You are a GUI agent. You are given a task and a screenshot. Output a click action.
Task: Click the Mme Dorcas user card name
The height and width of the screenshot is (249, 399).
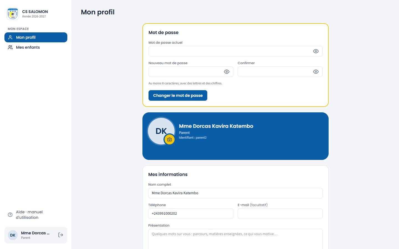tap(35, 233)
